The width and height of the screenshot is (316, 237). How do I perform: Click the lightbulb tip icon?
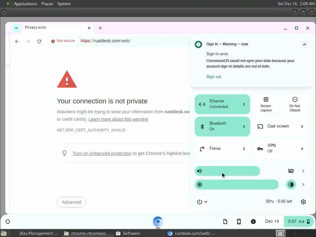pos(64,153)
